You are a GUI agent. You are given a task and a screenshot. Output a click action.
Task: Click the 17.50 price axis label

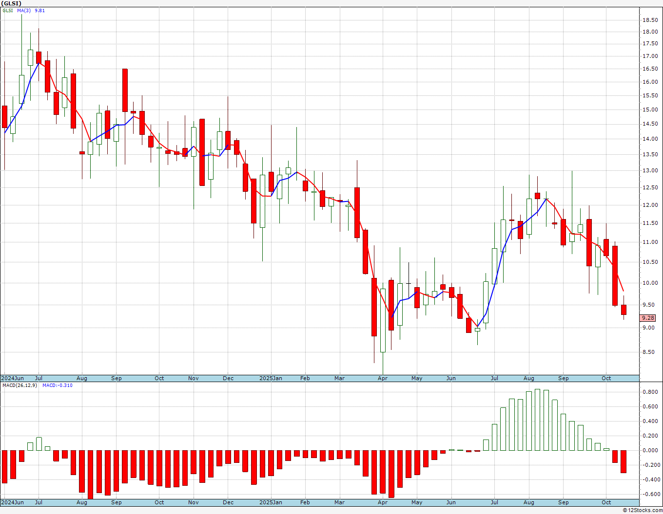click(650, 43)
